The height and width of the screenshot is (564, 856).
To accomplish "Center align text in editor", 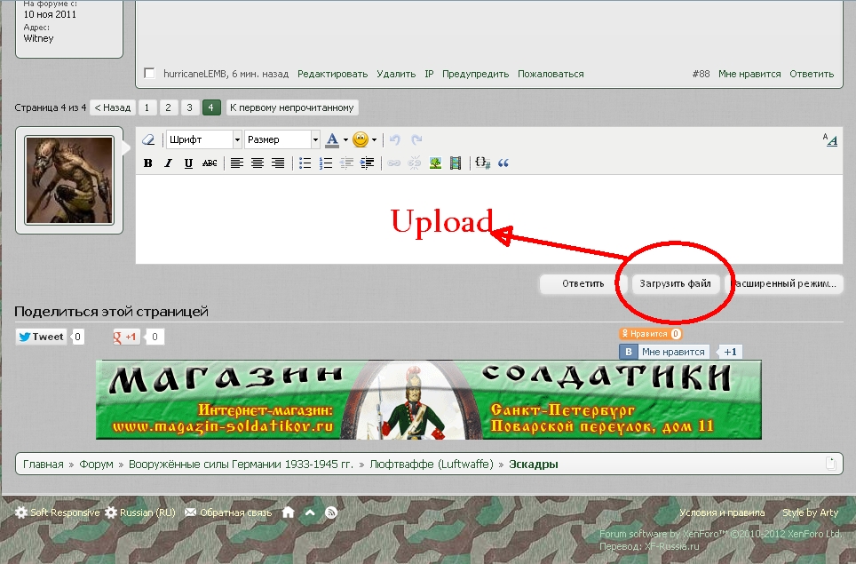I will click(x=258, y=163).
